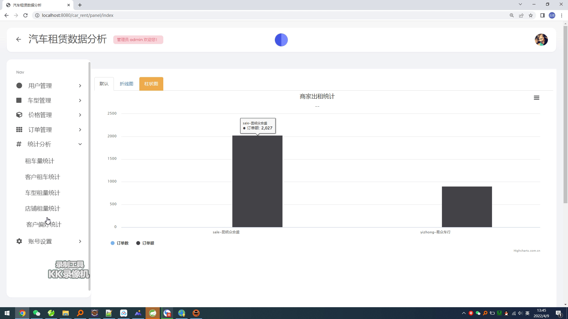
Task: Open 店铺租量统计 submenu item
Action: pyautogui.click(x=43, y=209)
